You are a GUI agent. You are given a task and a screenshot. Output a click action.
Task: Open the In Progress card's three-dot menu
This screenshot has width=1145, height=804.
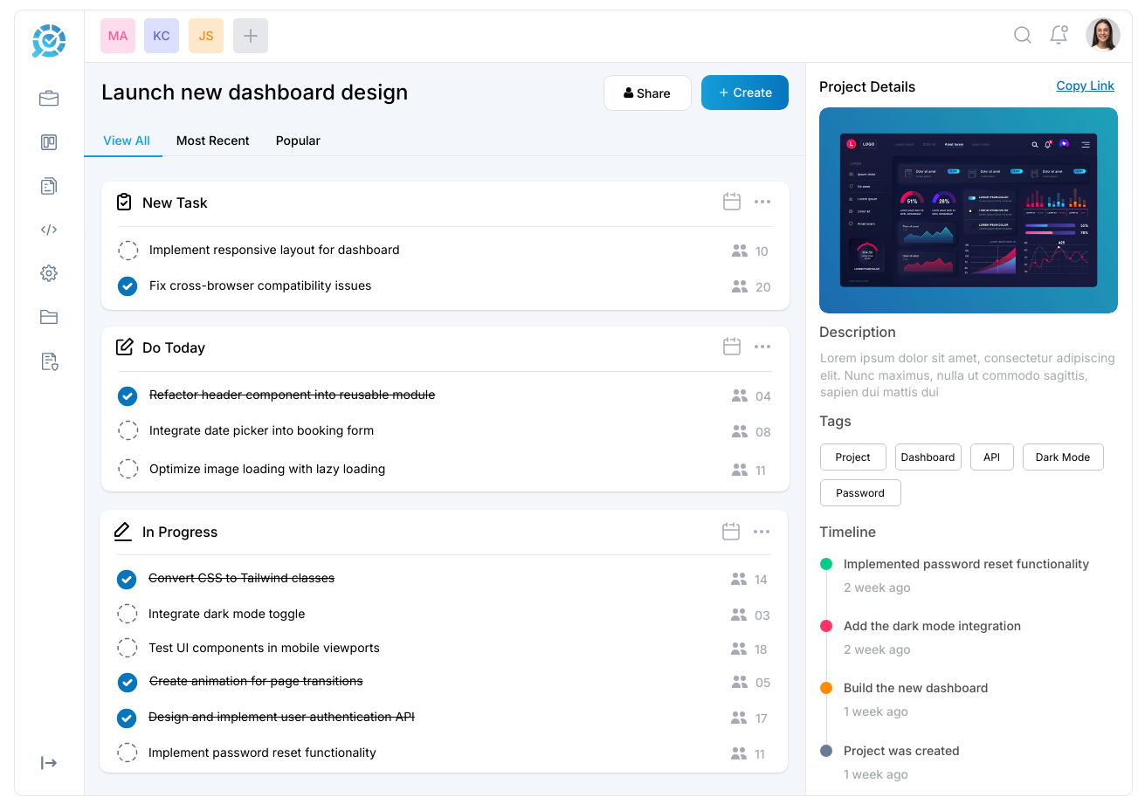point(762,531)
